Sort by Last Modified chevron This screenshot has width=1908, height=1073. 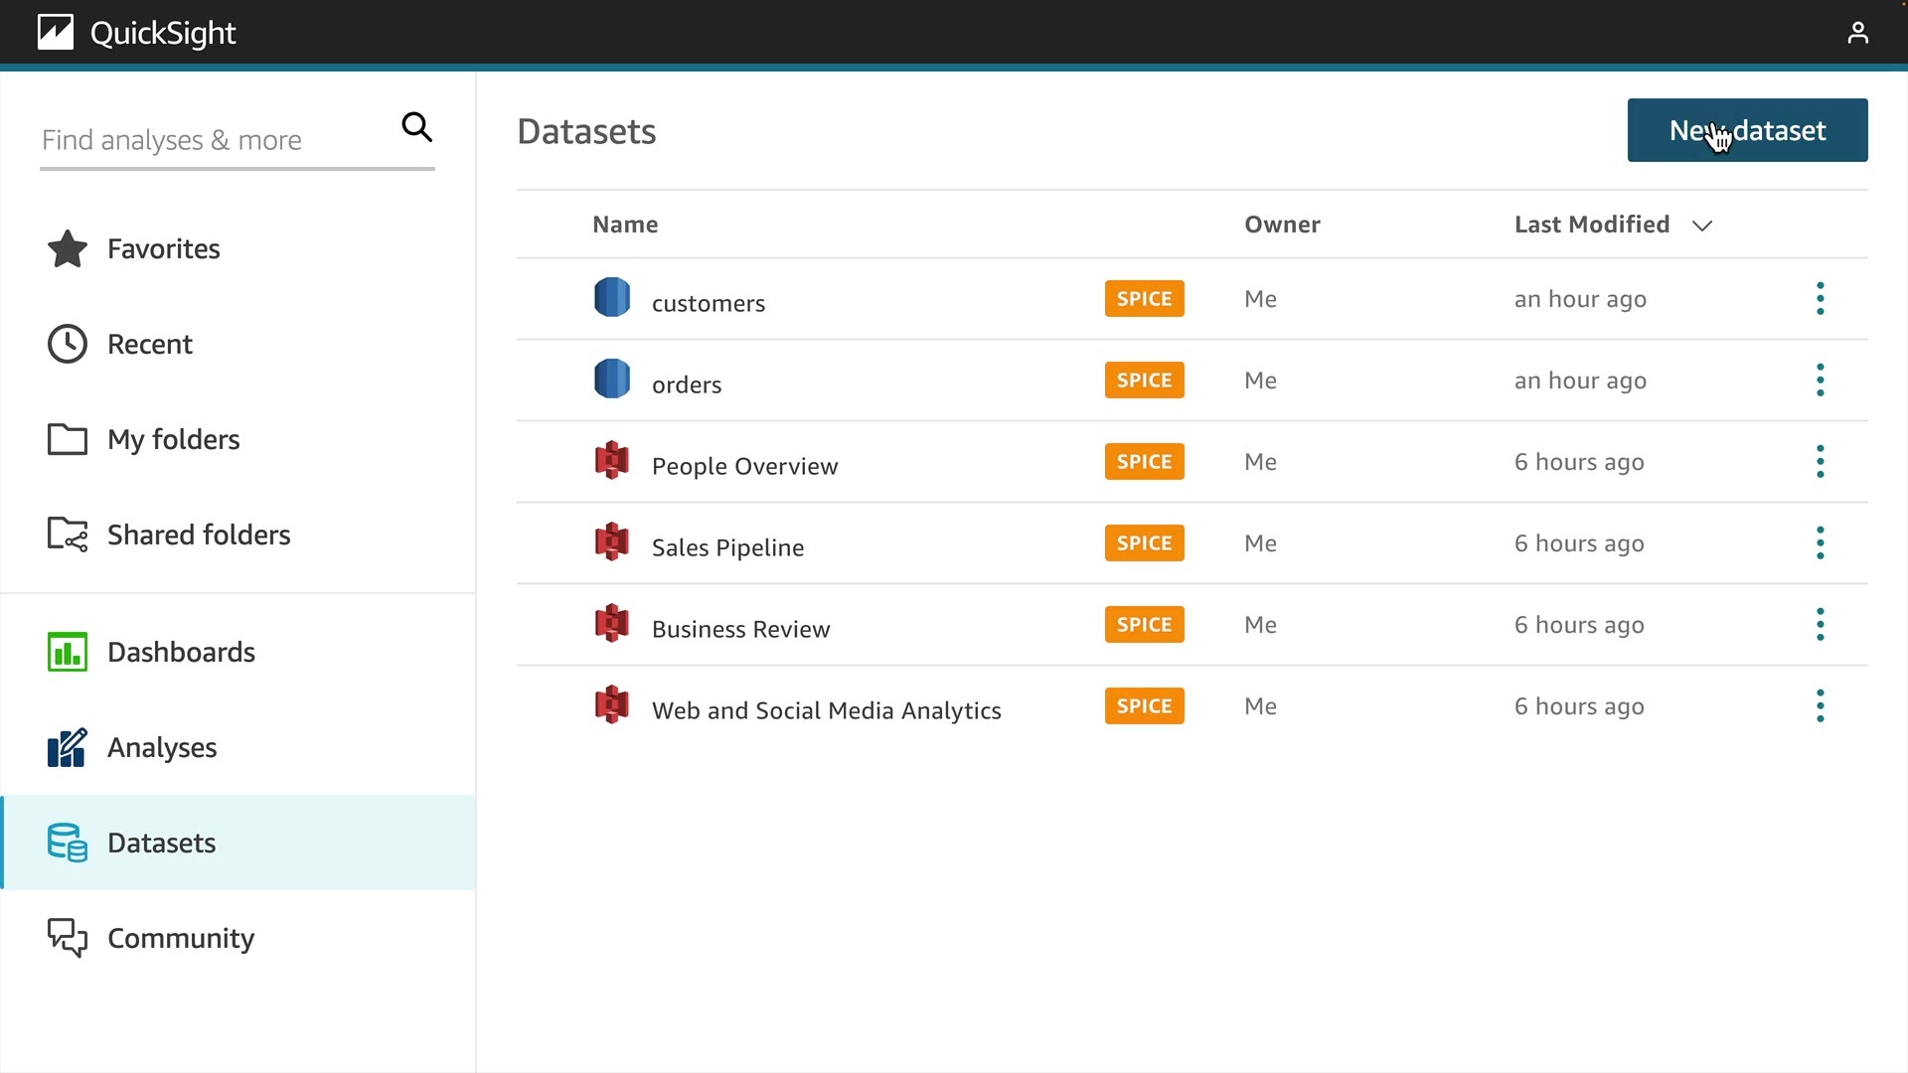(1702, 226)
